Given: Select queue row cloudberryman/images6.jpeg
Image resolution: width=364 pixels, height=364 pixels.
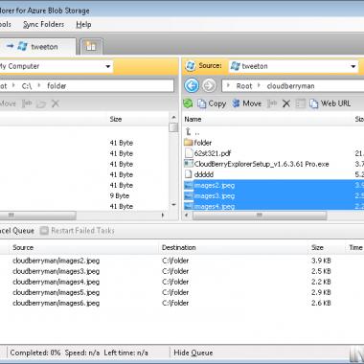Looking at the screenshot, I should point(57,303).
